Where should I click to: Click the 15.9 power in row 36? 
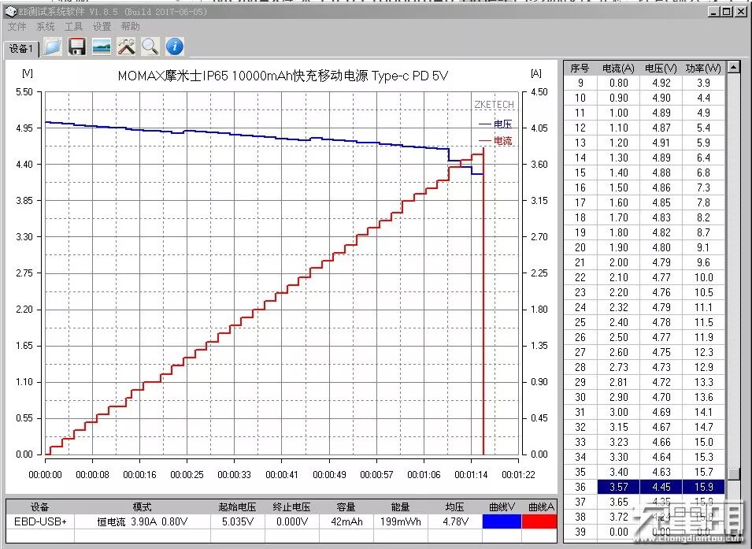point(703,487)
